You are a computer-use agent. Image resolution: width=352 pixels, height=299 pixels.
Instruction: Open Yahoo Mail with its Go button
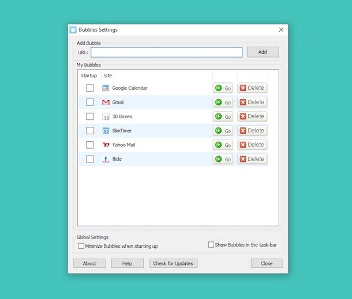(x=223, y=145)
